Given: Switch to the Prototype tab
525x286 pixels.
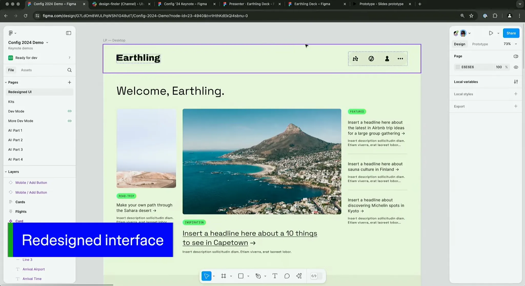Looking at the screenshot, I should (x=480, y=44).
